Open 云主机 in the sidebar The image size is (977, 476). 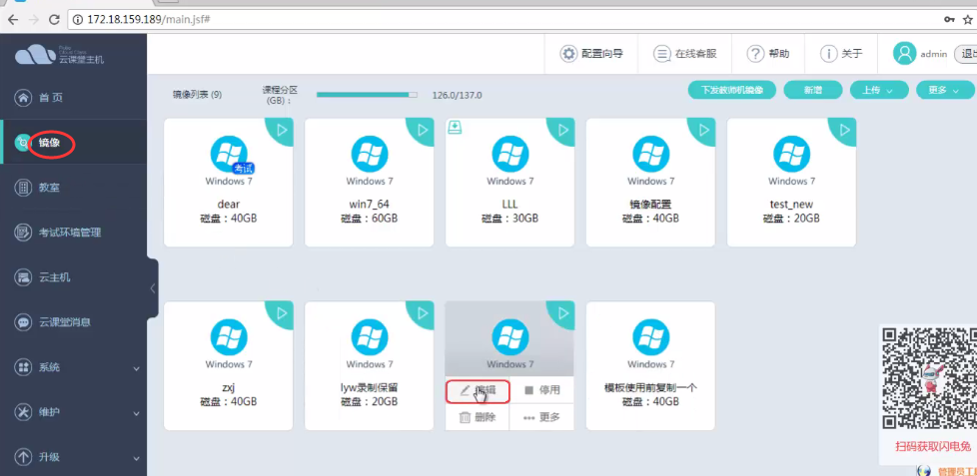tap(74, 277)
